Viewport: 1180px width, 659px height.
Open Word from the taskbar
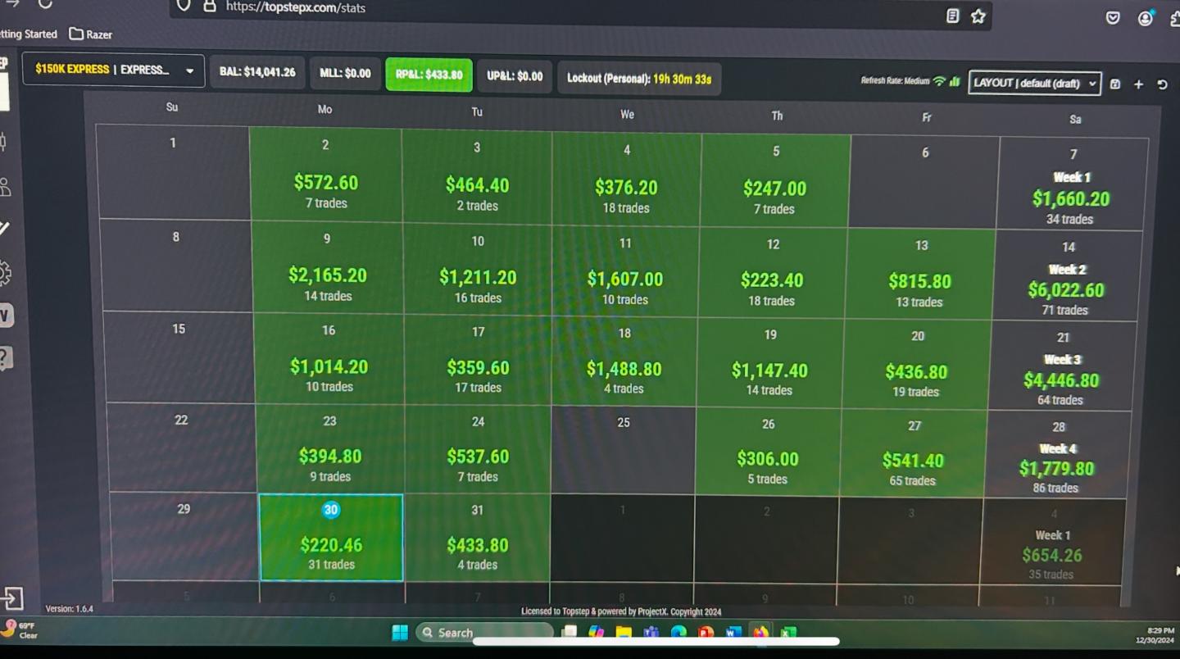coord(733,632)
